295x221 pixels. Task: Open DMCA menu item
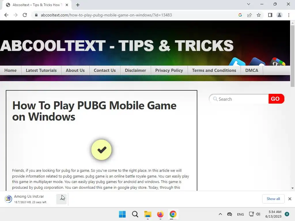pyautogui.click(x=252, y=71)
